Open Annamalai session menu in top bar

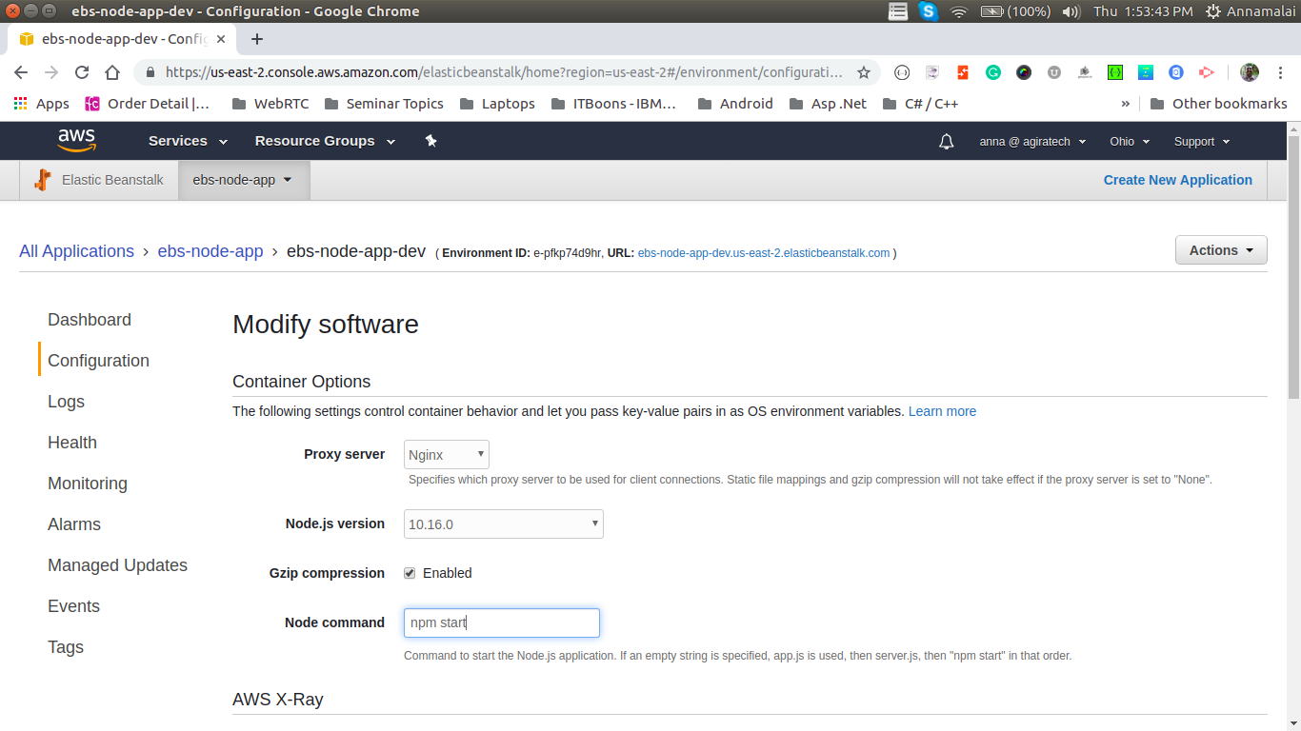[x=1251, y=11]
